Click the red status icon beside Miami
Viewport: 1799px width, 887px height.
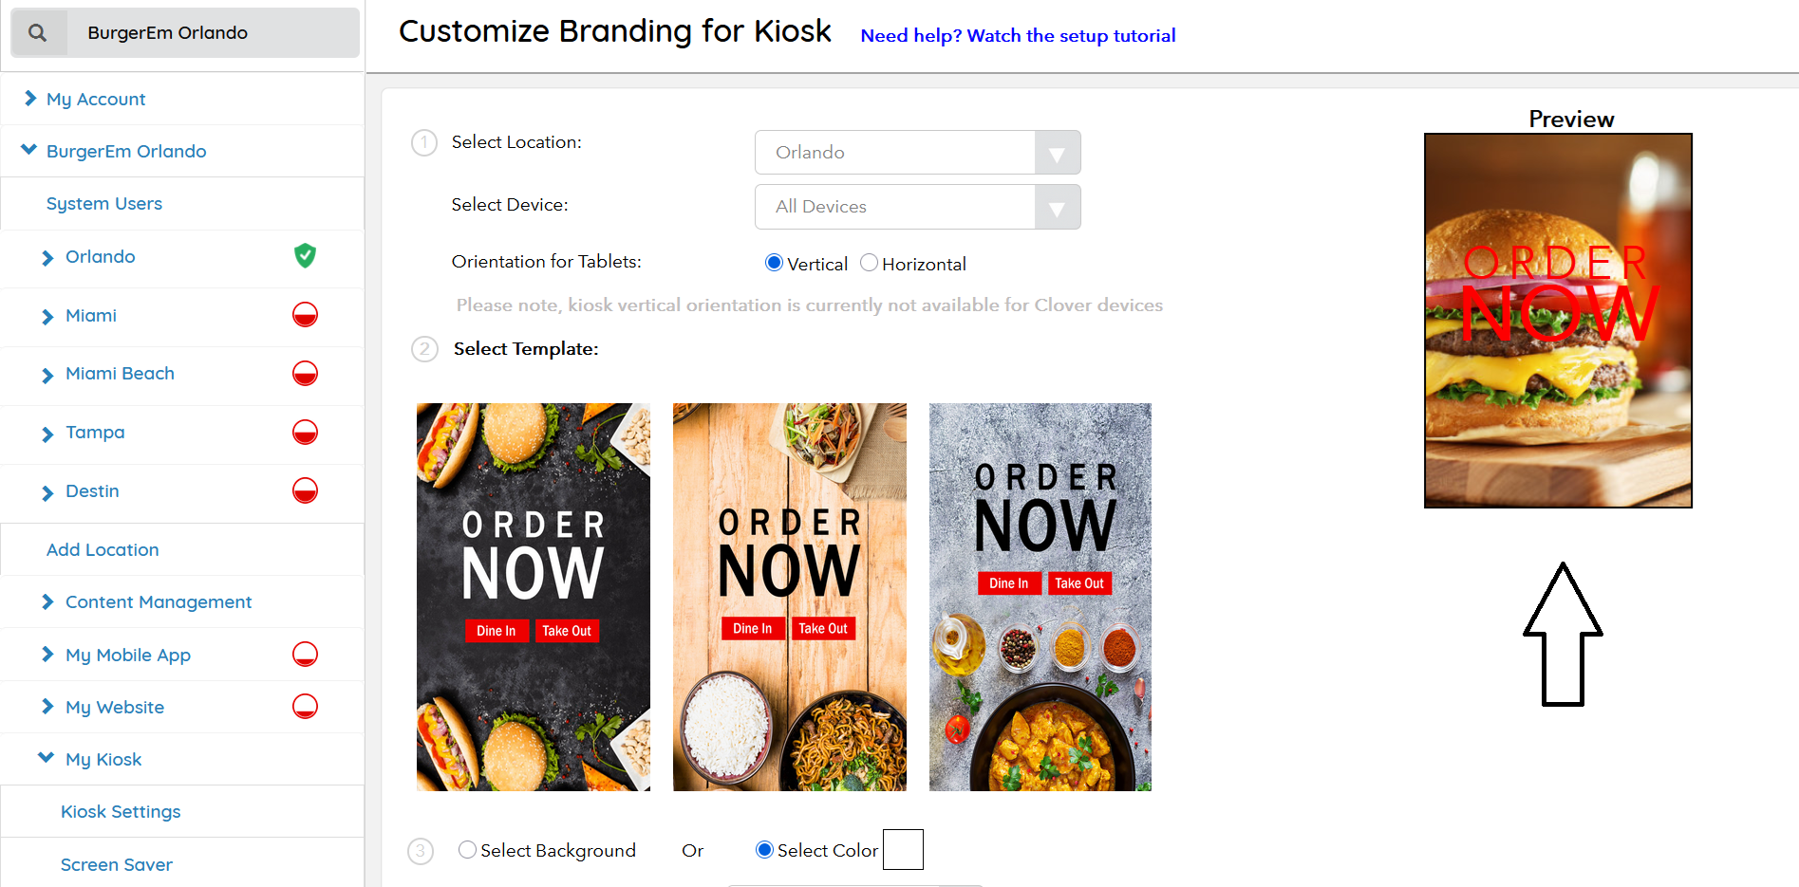[305, 315]
